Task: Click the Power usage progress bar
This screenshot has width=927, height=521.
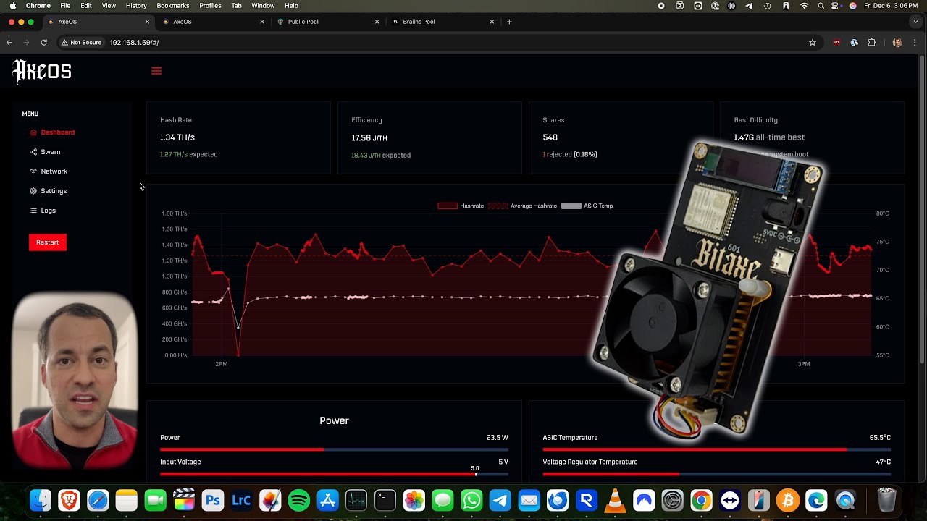Action: [334, 449]
